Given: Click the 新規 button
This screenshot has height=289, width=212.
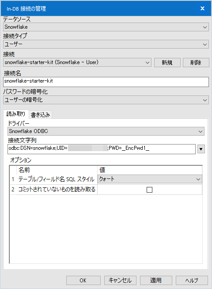Looking at the screenshot, I should click(167, 62).
